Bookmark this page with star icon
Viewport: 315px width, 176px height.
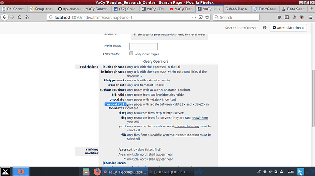207,17
